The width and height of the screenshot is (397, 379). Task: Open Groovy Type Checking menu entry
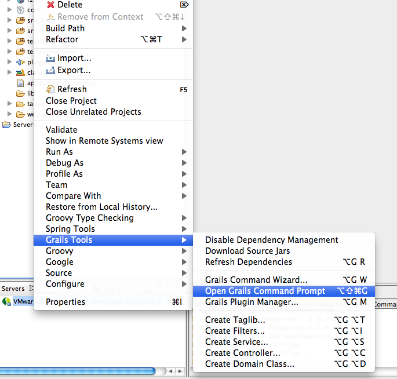pyautogui.click(x=113, y=218)
